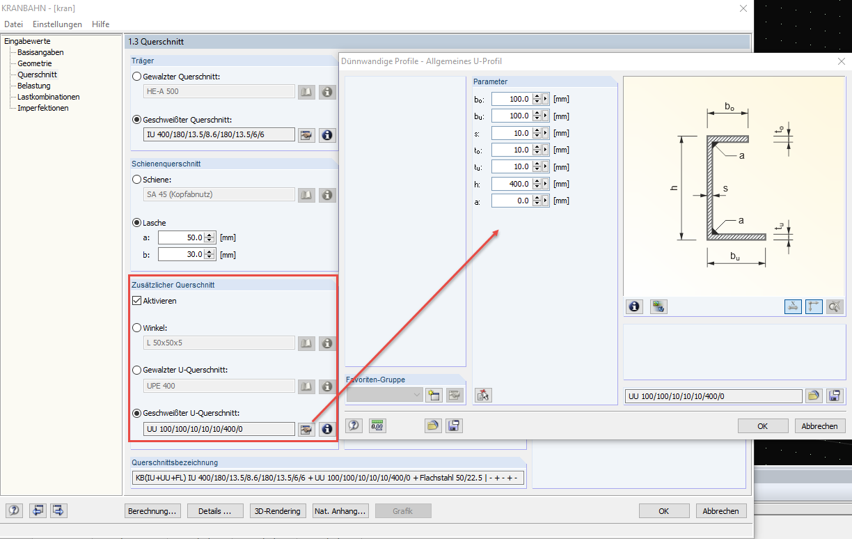Select Imperfektionen in the navigation tree
Viewport: 852px width, 539px height.
coord(43,108)
